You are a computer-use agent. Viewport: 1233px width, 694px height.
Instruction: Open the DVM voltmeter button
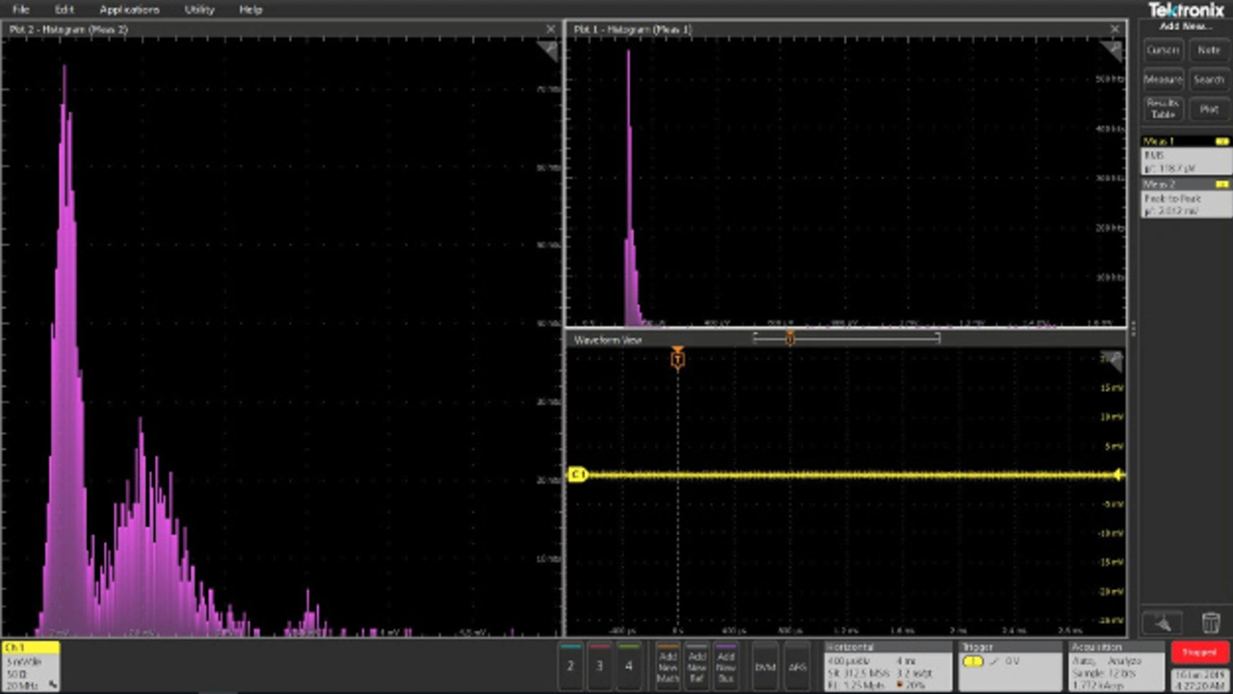tap(765, 665)
